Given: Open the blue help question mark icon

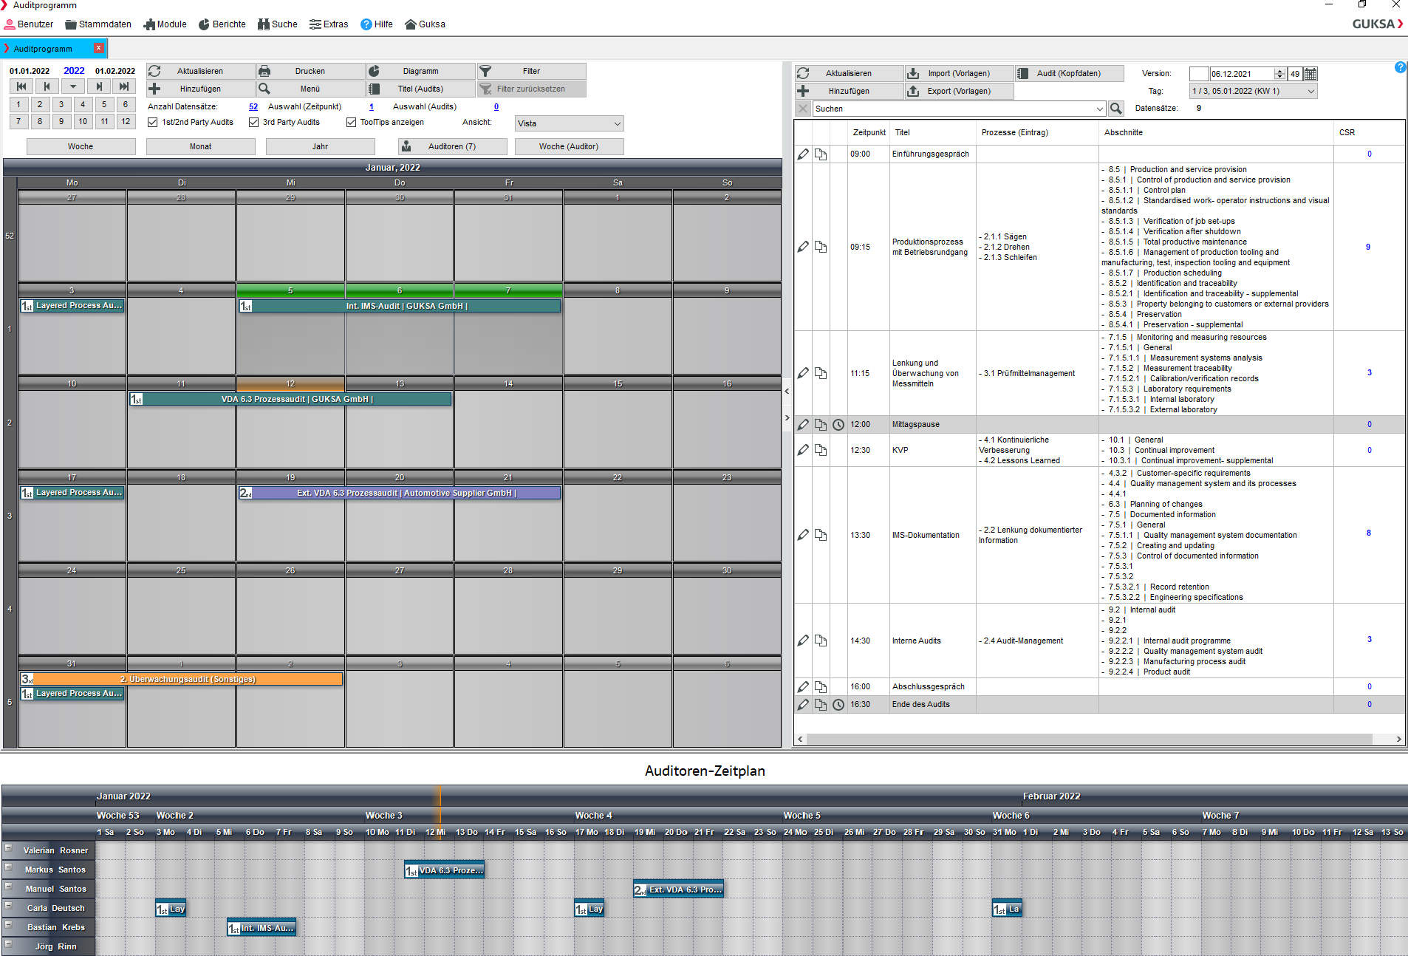Looking at the screenshot, I should point(1400,67).
